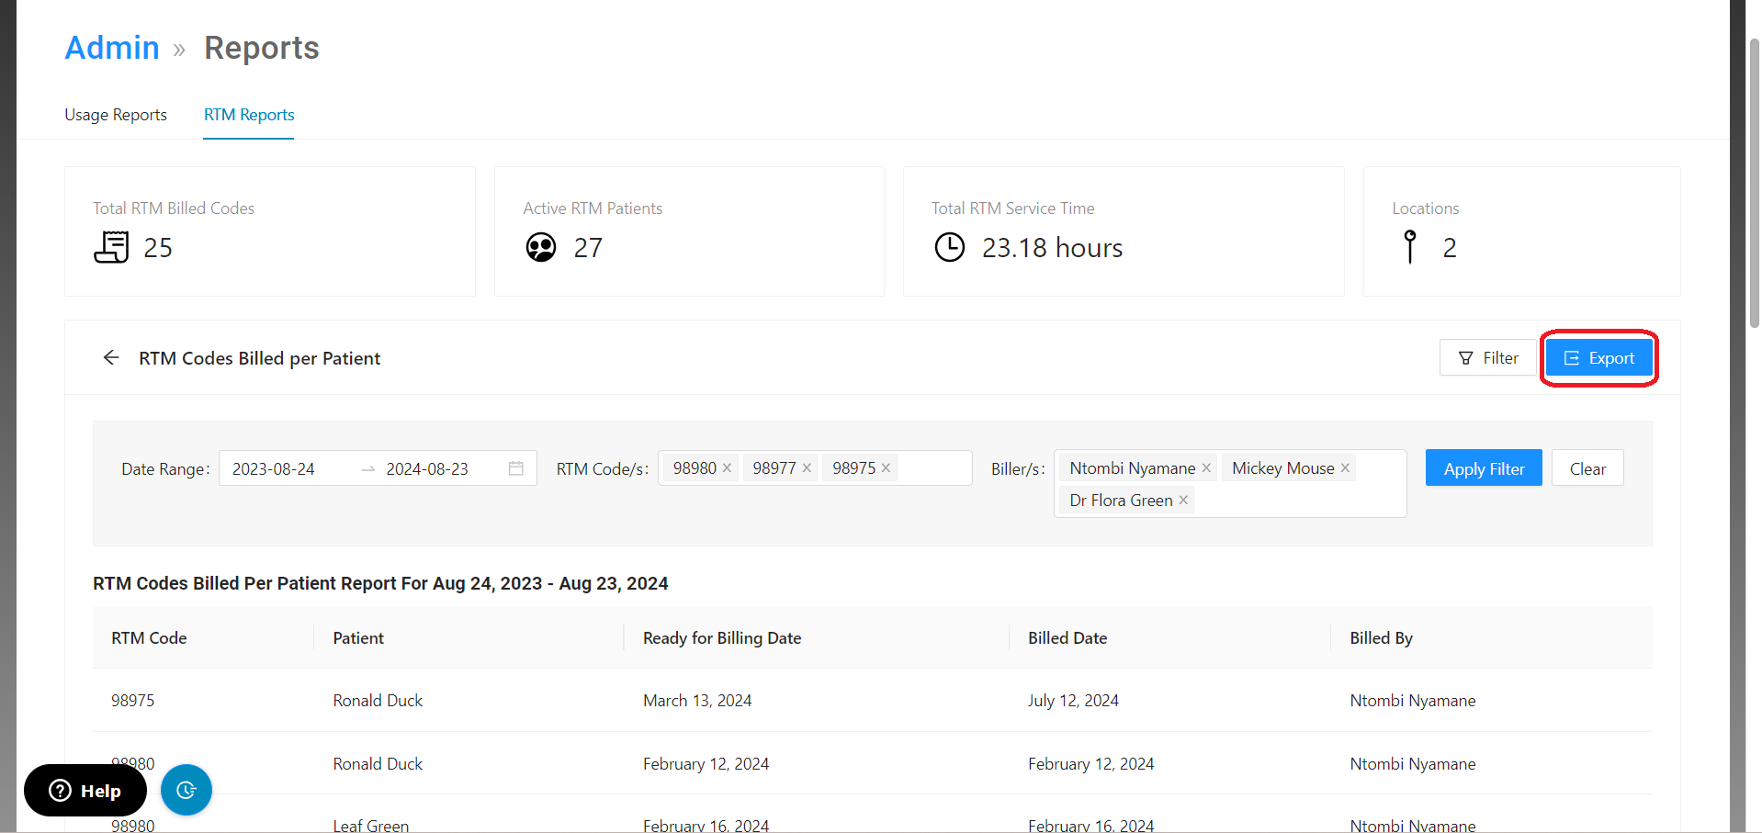Click the back arrow beside RTM Codes Billed
This screenshot has width=1762, height=833.
(111, 357)
